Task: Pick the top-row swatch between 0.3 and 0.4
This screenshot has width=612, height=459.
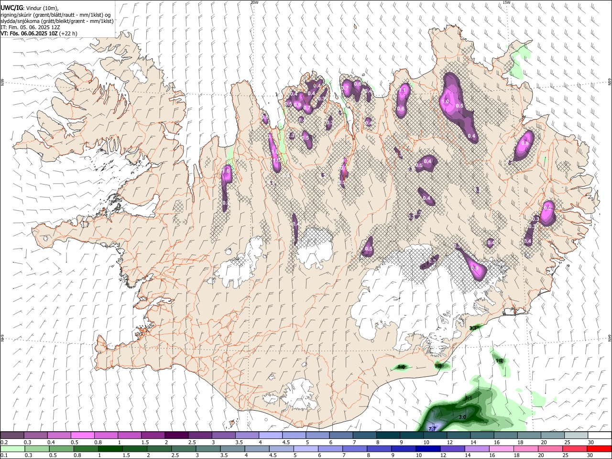Action: pyautogui.click(x=35, y=436)
